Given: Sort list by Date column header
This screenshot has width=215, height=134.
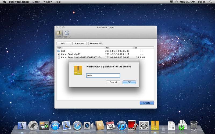Looking at the screenshot, I should [x=119, y=48].
